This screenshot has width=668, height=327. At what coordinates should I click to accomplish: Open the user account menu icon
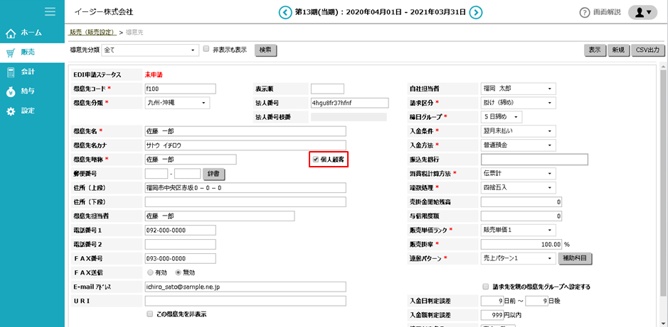(642, 12)
